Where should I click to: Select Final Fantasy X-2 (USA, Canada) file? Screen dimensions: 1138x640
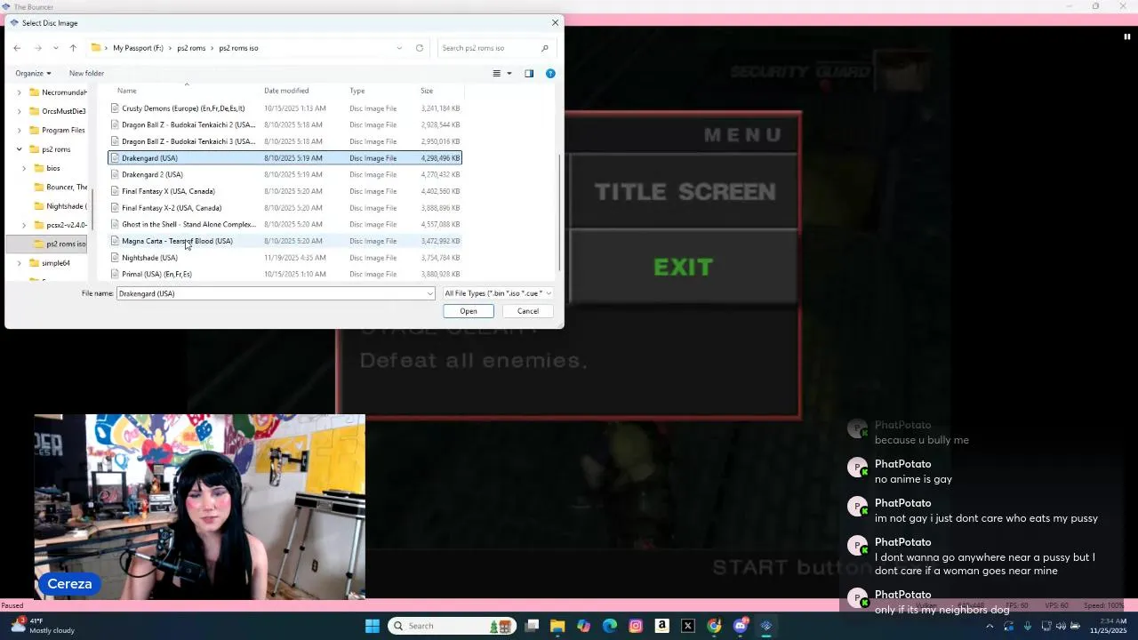[284, 208]
